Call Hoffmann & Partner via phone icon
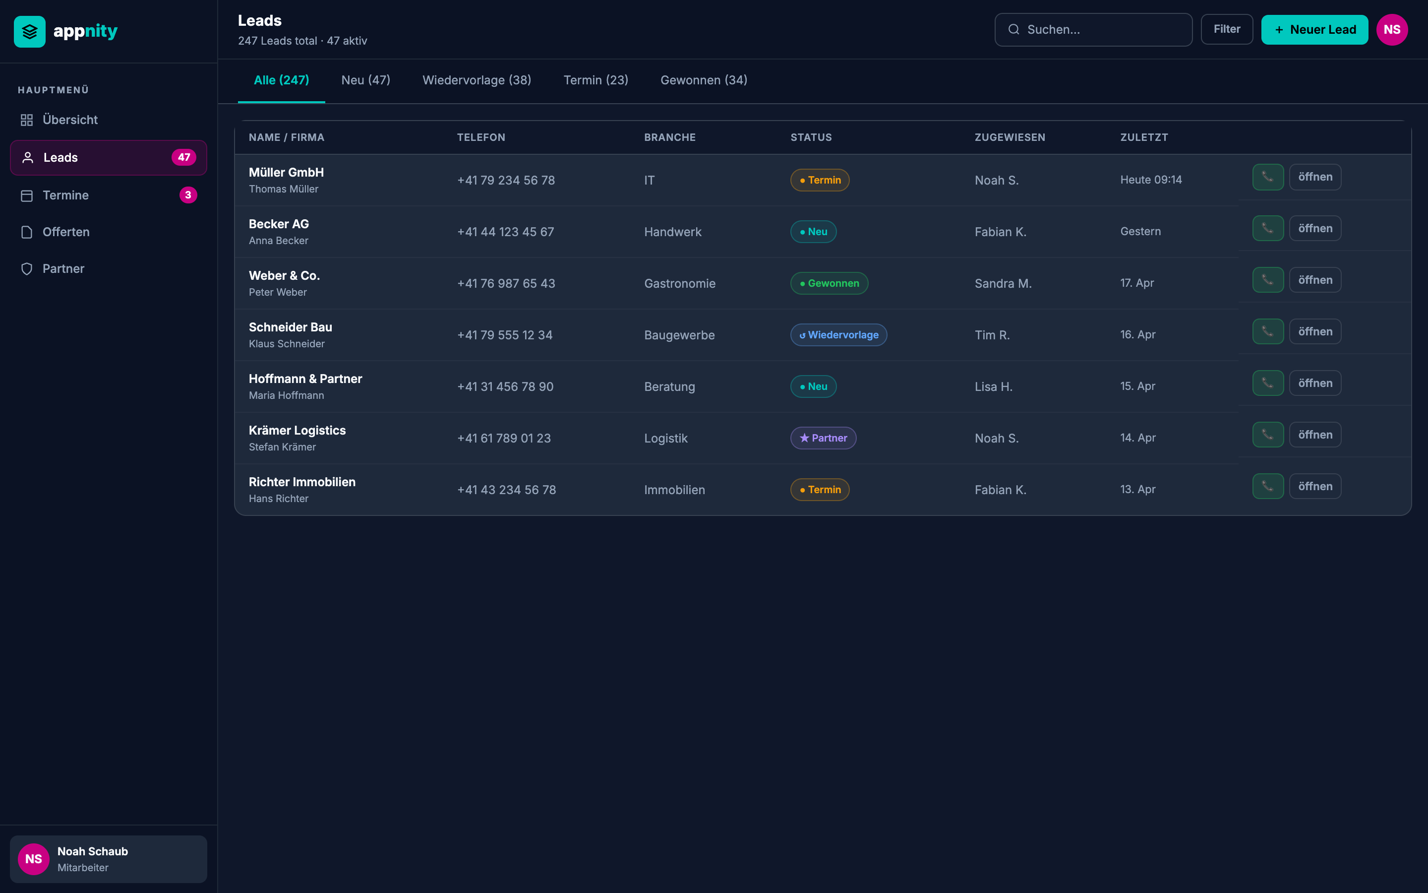Image resolution: width=1428 pixels, height=893 pixels. pos(1267,383)
